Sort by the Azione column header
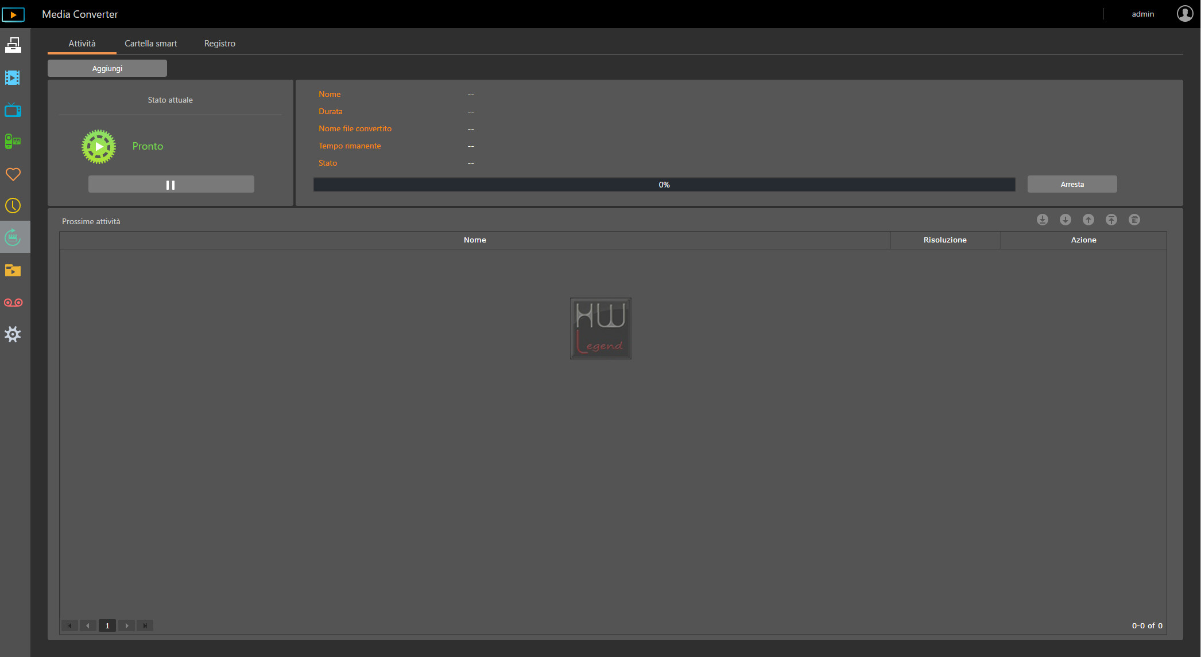Viewport: 1201px width, 657px height. [1084, 240]
